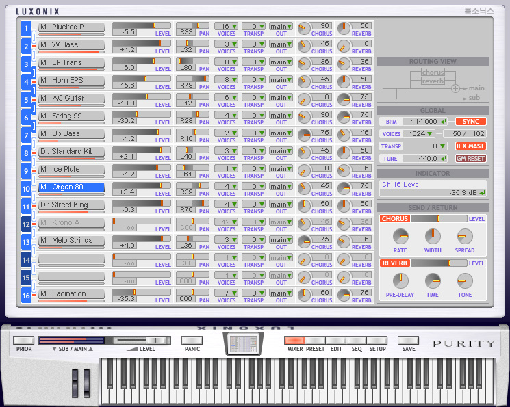Screen dimensions: 510x407
Task: Click the channel 10 reverb knob
Action: click(344, 189)
